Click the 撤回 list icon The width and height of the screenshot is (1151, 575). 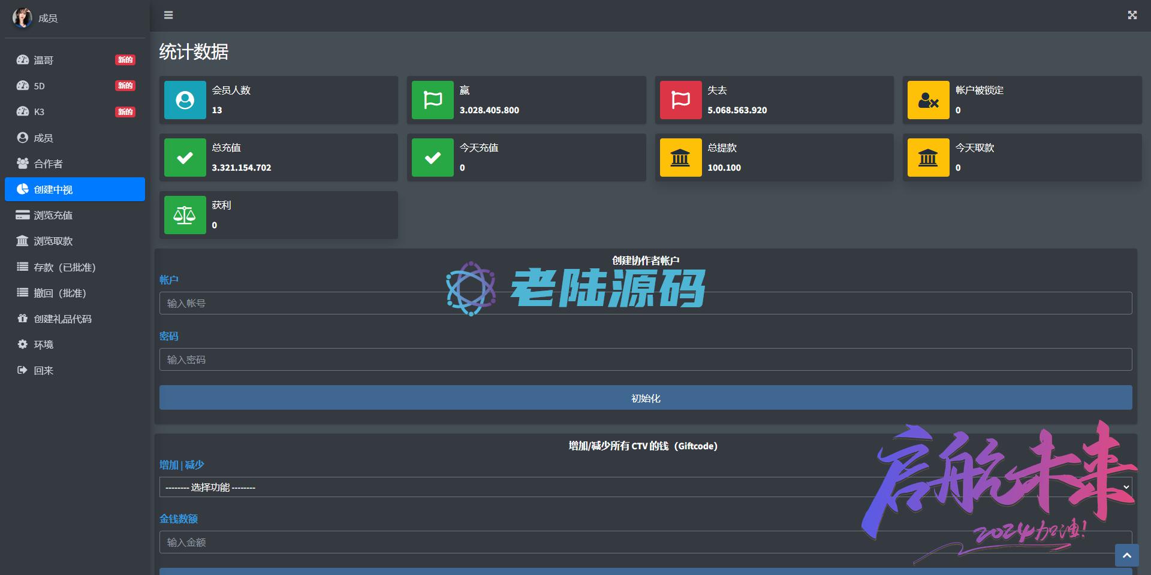(x=23, y=293)
